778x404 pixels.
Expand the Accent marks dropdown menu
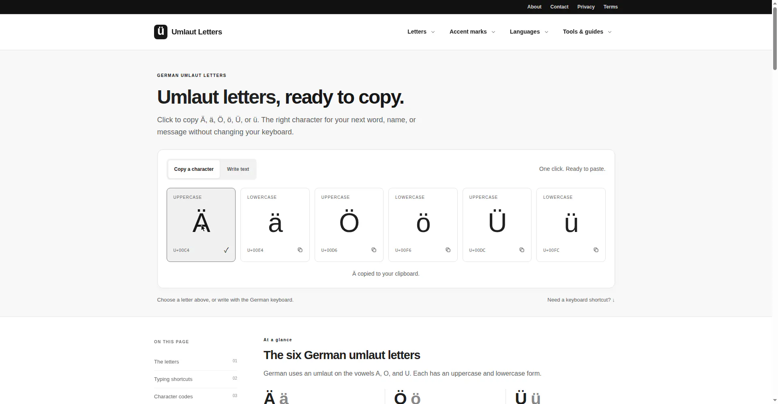pyautogui.click(x=472, y=32)
